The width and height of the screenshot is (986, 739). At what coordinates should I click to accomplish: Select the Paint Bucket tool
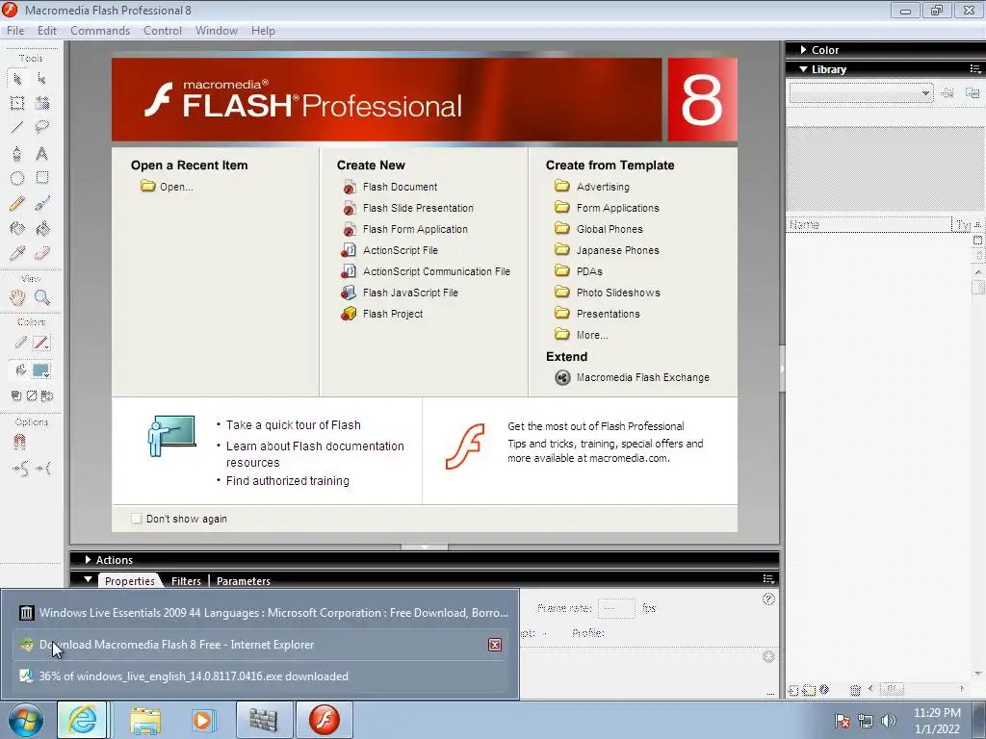(42, 228)
